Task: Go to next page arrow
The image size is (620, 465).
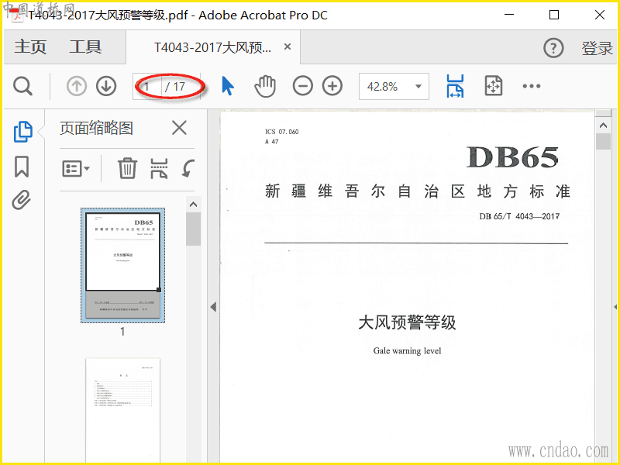Action: (106, 86)
